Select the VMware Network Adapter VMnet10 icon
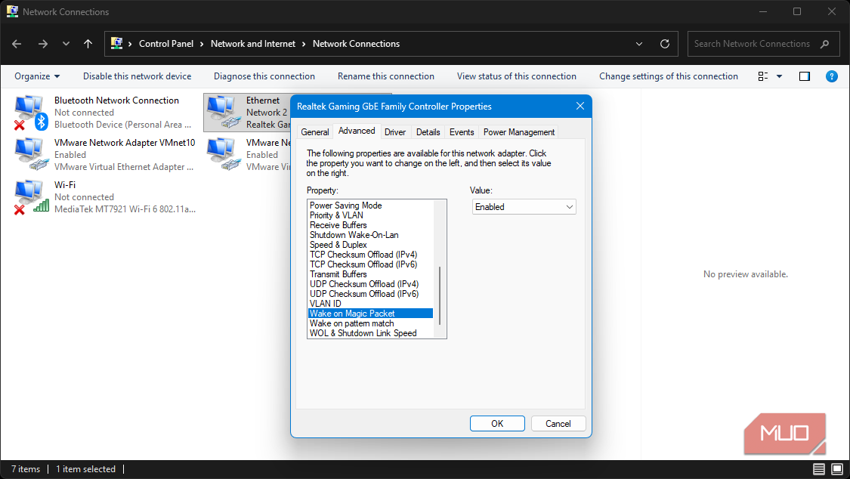This screenshot has width=850, height=479. click(31, 154)
